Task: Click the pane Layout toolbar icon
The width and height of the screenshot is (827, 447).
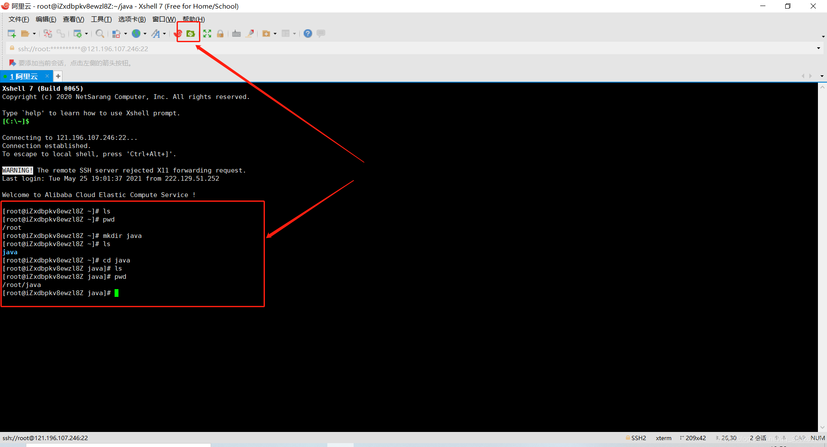Action: point(286,34)
